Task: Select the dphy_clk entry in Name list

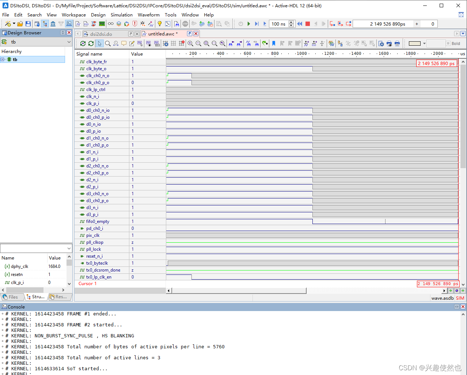Action: 20,266
